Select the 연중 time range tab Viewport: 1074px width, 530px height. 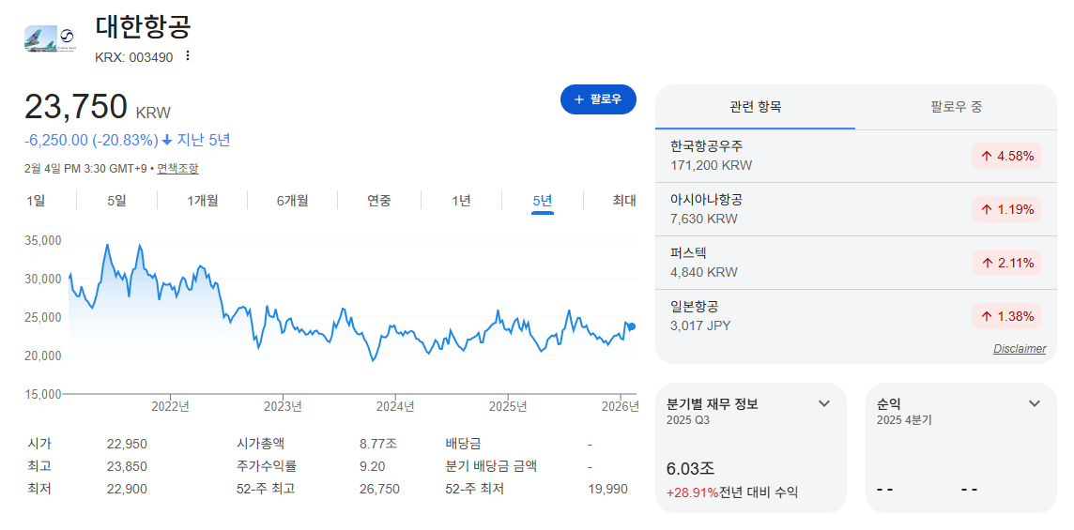(378, 201)
